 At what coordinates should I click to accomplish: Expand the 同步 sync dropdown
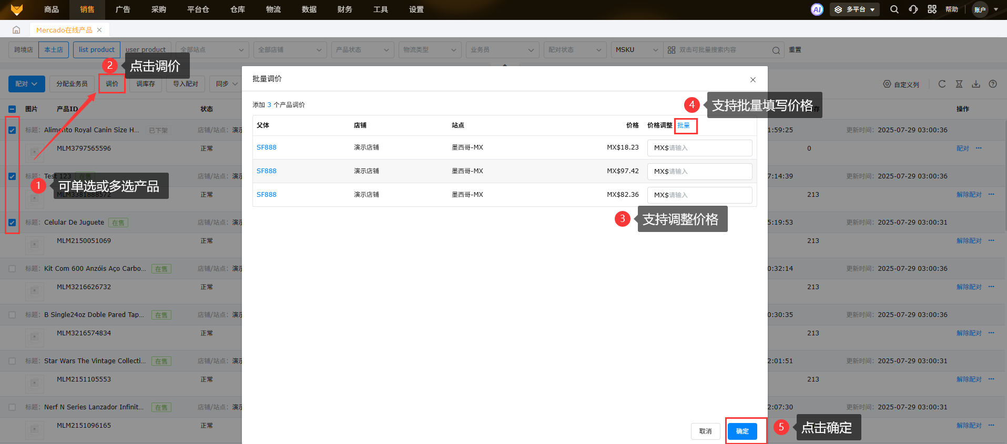click(x=226, y=84)
